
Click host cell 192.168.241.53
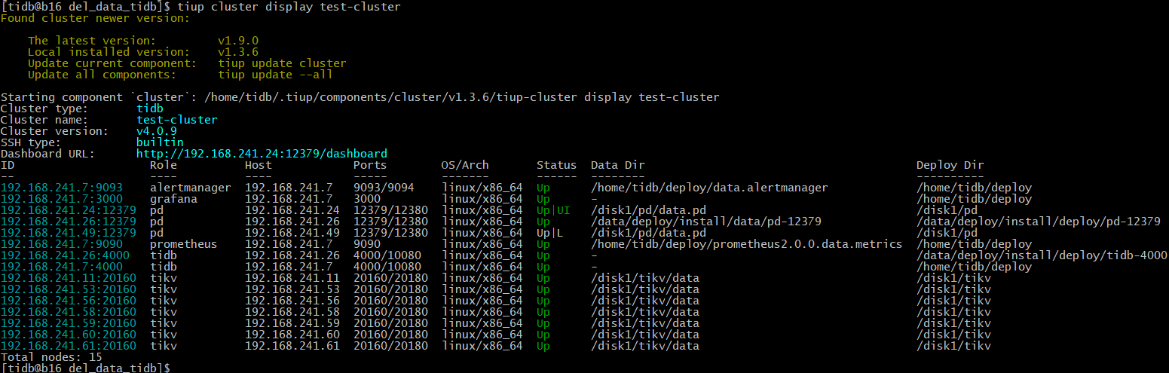[x=292, y=289]
